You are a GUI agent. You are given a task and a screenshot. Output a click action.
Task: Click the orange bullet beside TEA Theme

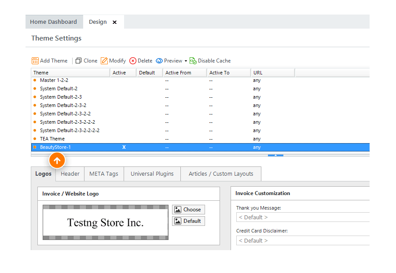click(x=35, y=139)
